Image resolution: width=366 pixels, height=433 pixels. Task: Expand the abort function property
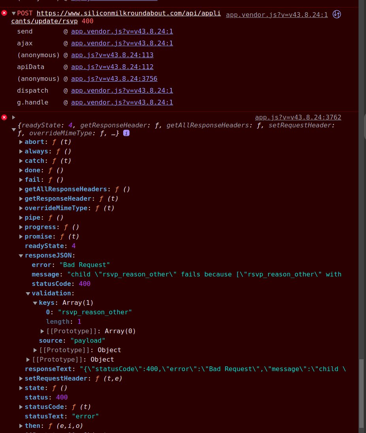tap(21, 142)
